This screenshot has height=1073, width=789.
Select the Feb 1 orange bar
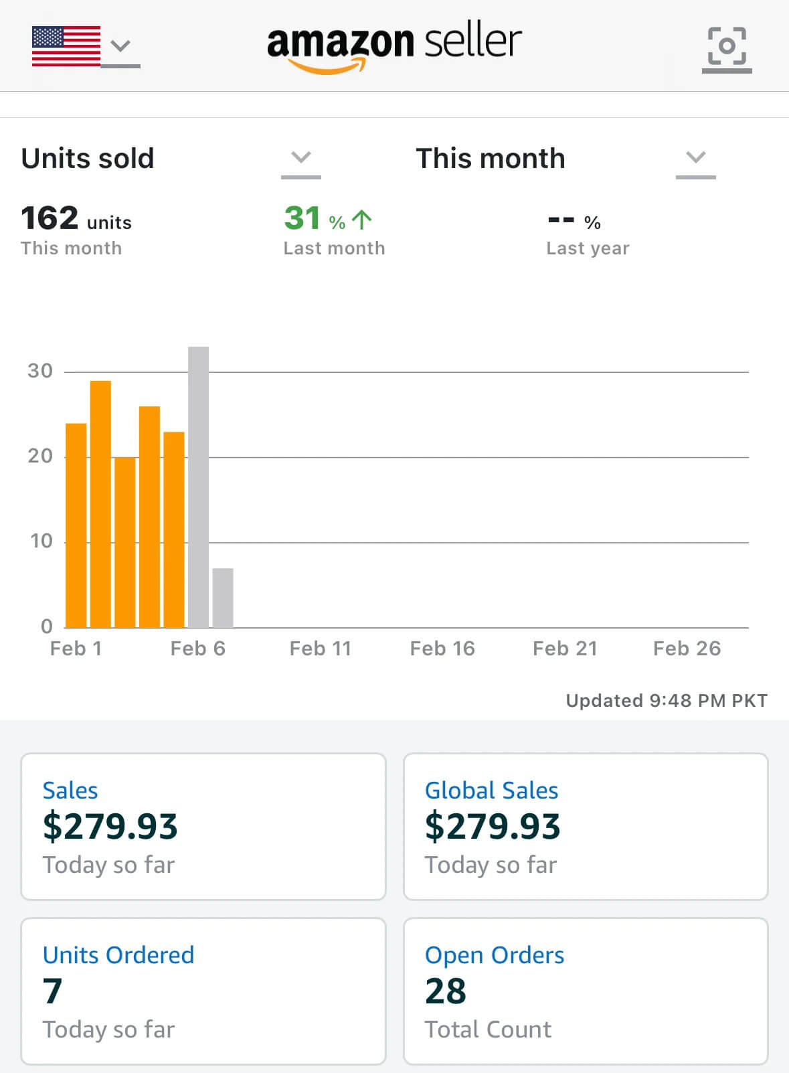76,525
